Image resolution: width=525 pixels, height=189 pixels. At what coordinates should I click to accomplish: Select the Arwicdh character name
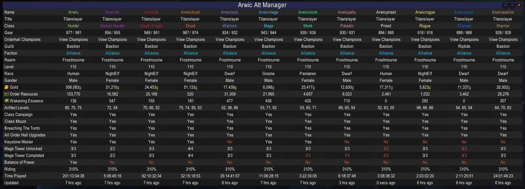pyautogui.click(x=112, y=12)
